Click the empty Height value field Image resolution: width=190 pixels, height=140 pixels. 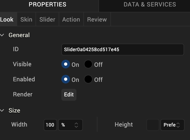pyautogui.click(x=153, y=125)
